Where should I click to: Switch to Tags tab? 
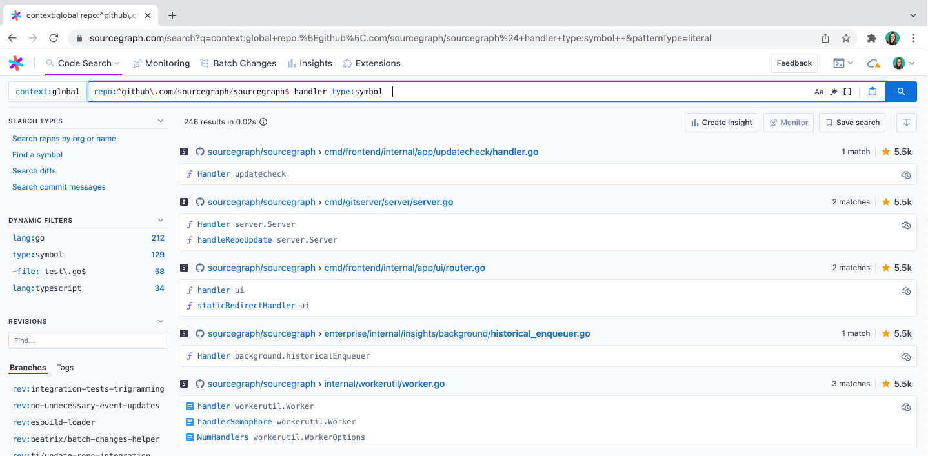[65, 368]
